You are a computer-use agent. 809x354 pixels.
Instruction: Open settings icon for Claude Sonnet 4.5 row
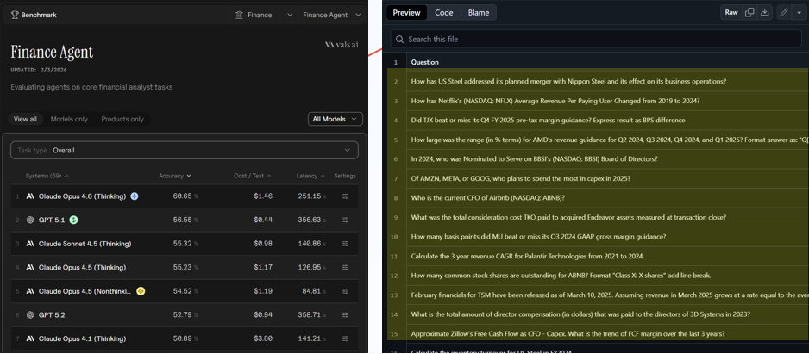click(x=345, y=244)
